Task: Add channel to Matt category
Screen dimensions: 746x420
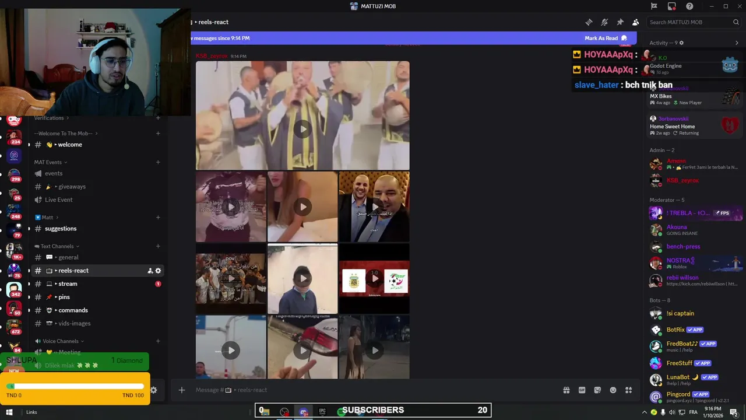Action: (x=158, y=218)
